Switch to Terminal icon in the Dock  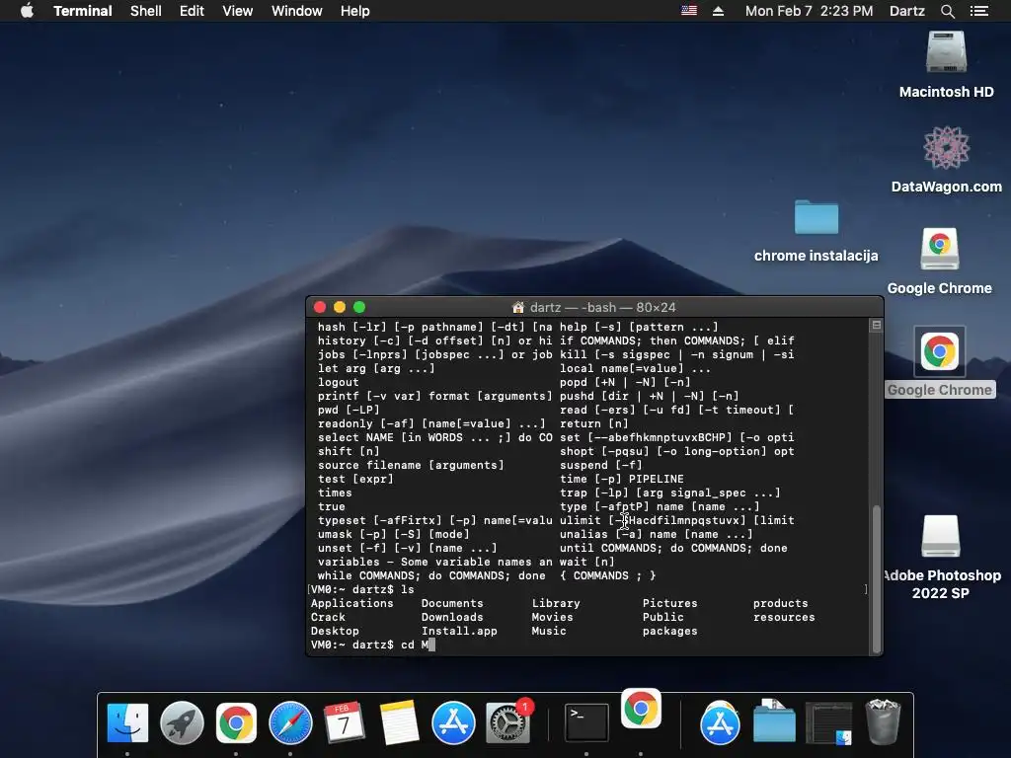586,721
